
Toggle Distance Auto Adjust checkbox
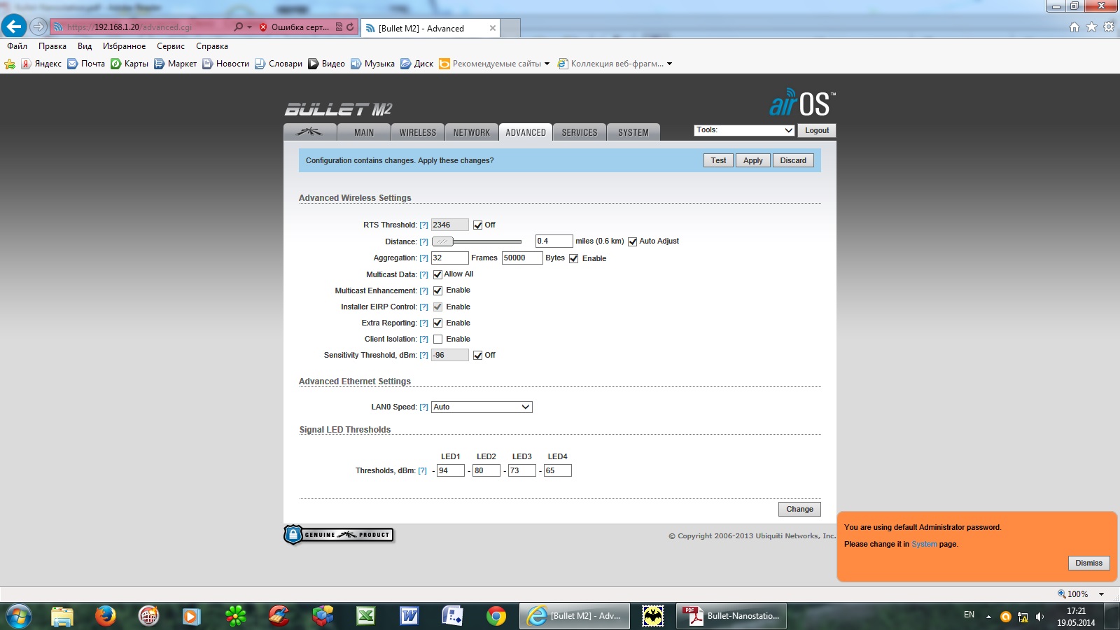click(633, 241)
